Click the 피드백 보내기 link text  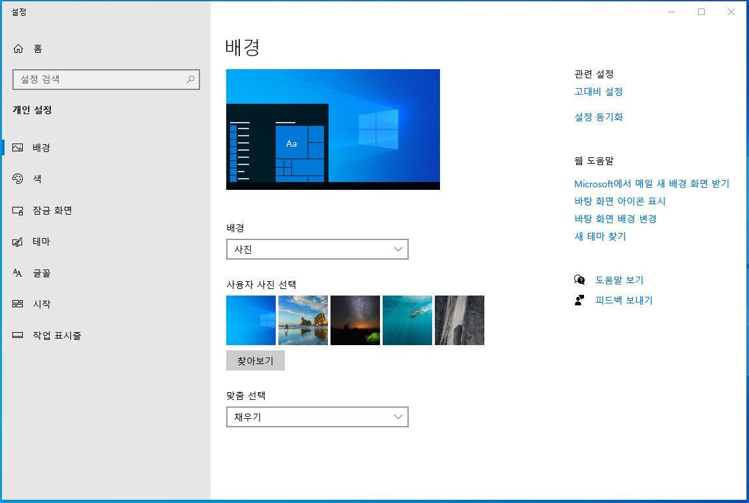click(x=623, y=300)
